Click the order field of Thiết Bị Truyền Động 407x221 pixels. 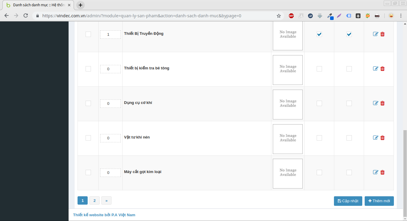(x=110, y=35)
